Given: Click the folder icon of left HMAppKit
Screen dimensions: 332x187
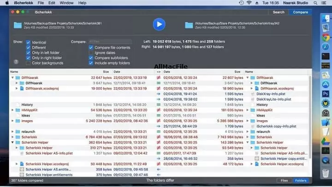Looking at the screenshot, I should point(18,110).
